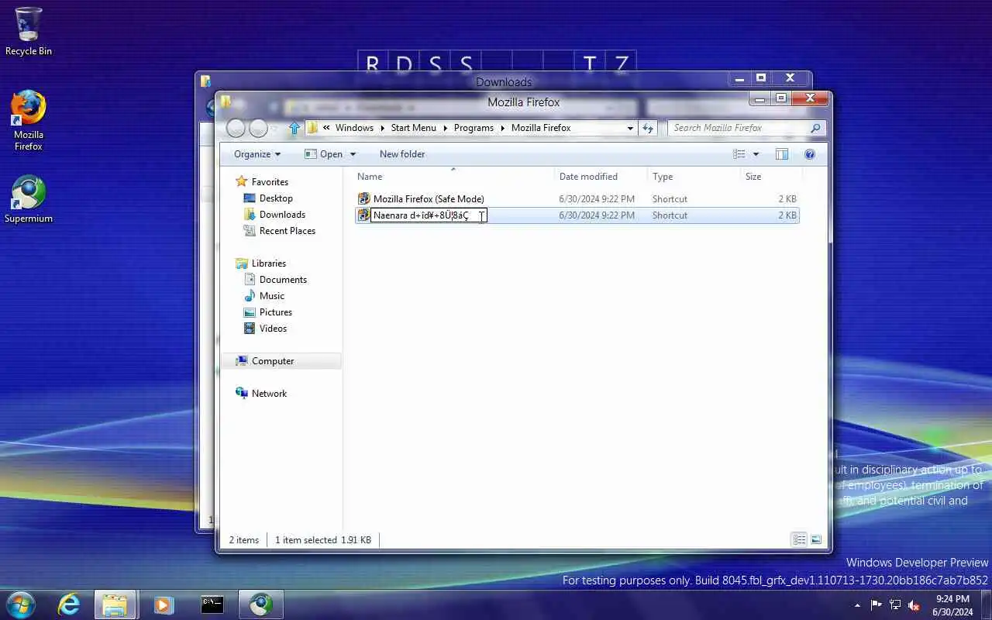This screenshot has width=992, height=620.
Task: Click the Show desktop strip beside the clock
Action: (x=987, y=605)
